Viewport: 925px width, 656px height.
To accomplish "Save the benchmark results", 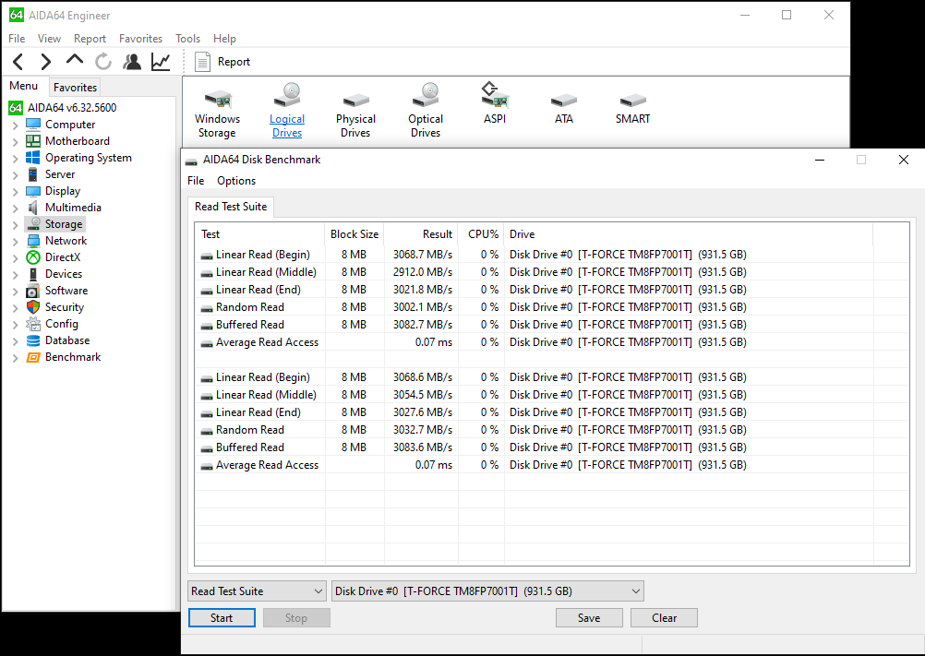I will pos(589,617).
